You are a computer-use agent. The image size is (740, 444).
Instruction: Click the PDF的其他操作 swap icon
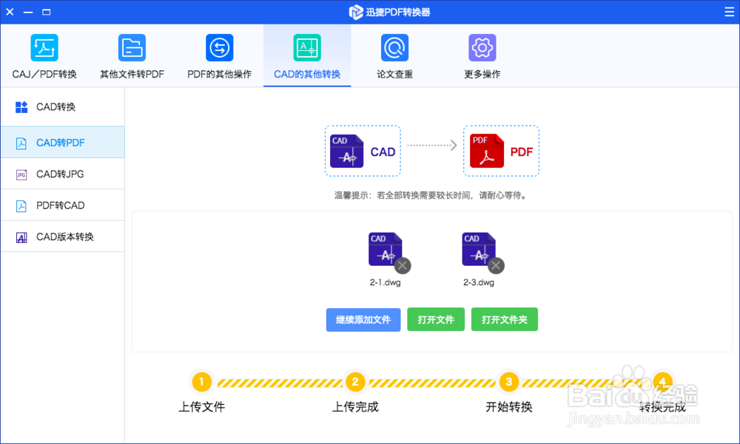(x=220, y=47)
